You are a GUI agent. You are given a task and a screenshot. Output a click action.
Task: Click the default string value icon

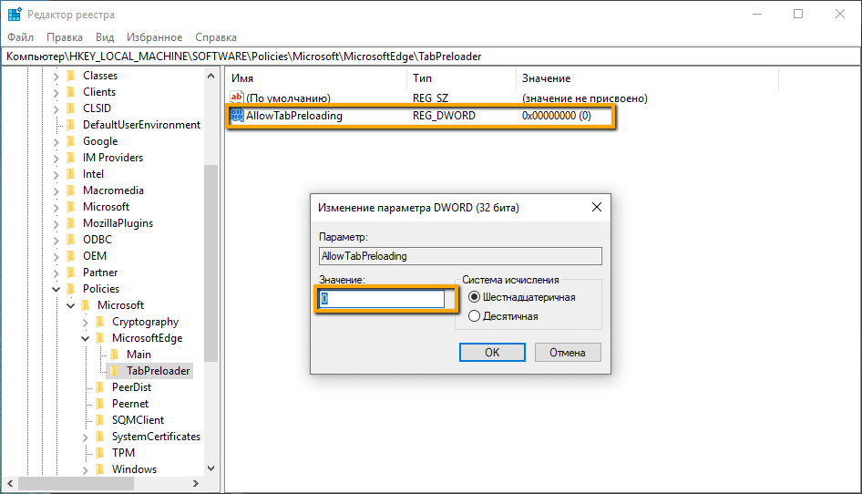tap(236, 98)
